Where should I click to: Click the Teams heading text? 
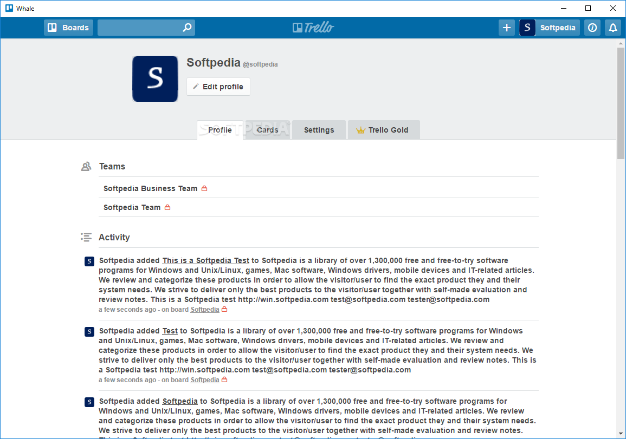coord(112,166)
